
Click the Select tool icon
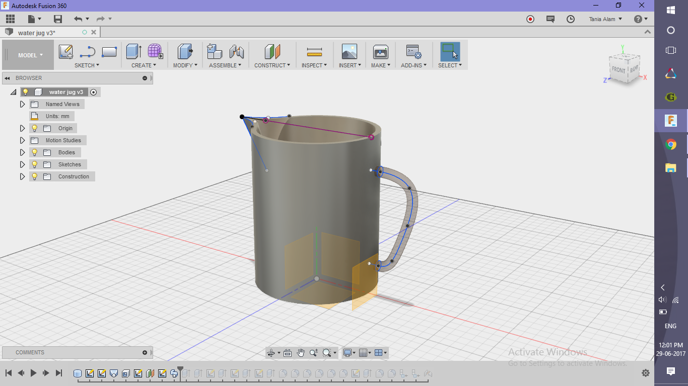click(x=450, y=52)
